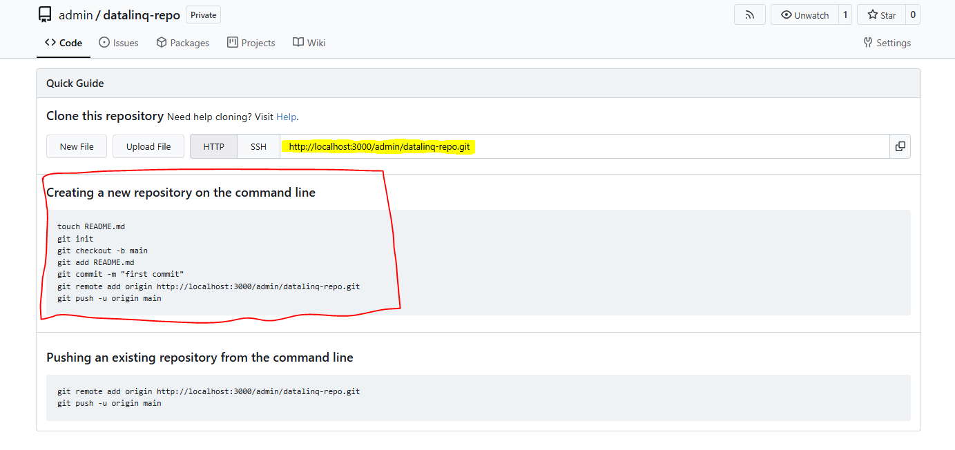Open the Help link for cloning
The width and height of the screenshot is (955, 450).
[287, 117]
